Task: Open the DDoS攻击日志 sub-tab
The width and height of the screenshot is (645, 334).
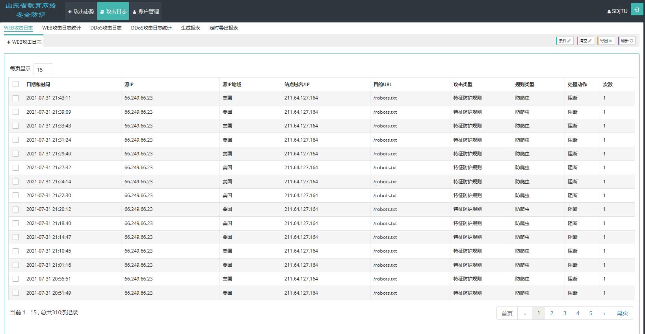Action: pyautogui.click(x=106, y=28)
